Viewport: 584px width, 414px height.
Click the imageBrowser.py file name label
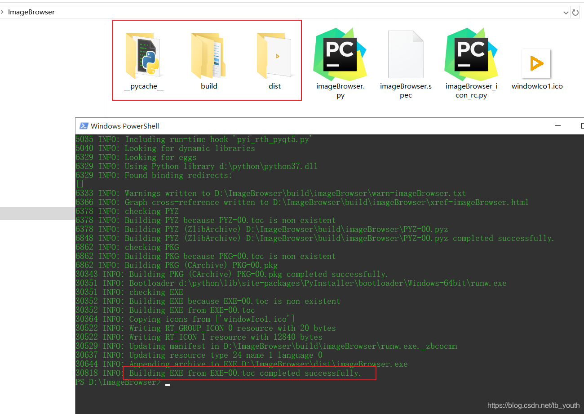pos(340,91)
